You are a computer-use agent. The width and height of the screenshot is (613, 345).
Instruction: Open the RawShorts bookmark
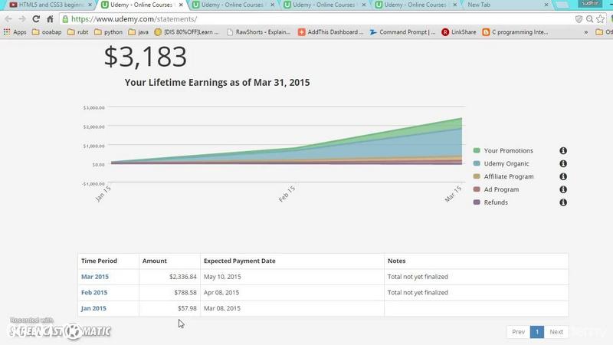pyautogui.click(x=259, y=32)
